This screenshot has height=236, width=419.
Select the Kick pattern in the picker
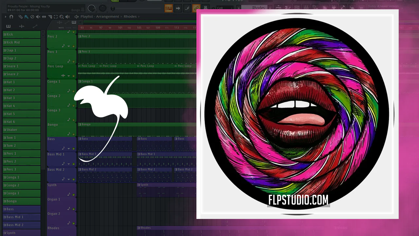click(x=22, y=34)
